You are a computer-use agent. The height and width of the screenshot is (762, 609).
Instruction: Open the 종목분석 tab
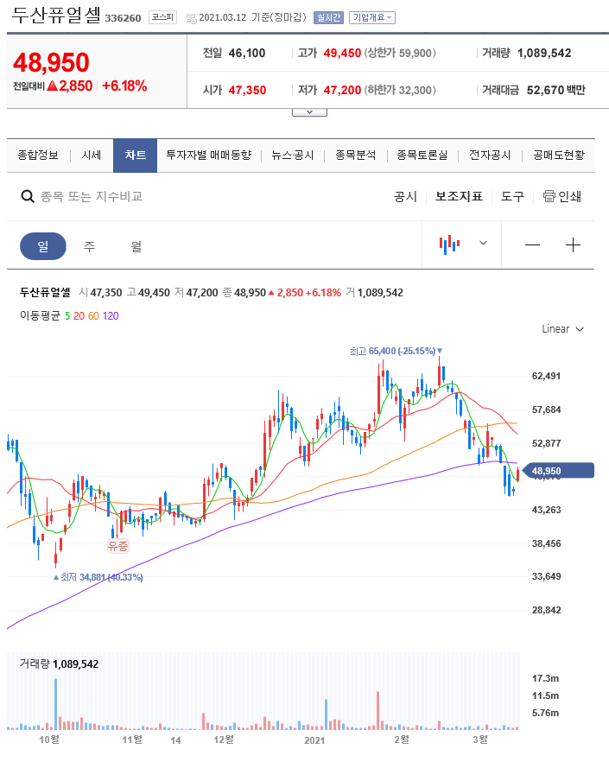pyautogui.click(x=356, y=155)
